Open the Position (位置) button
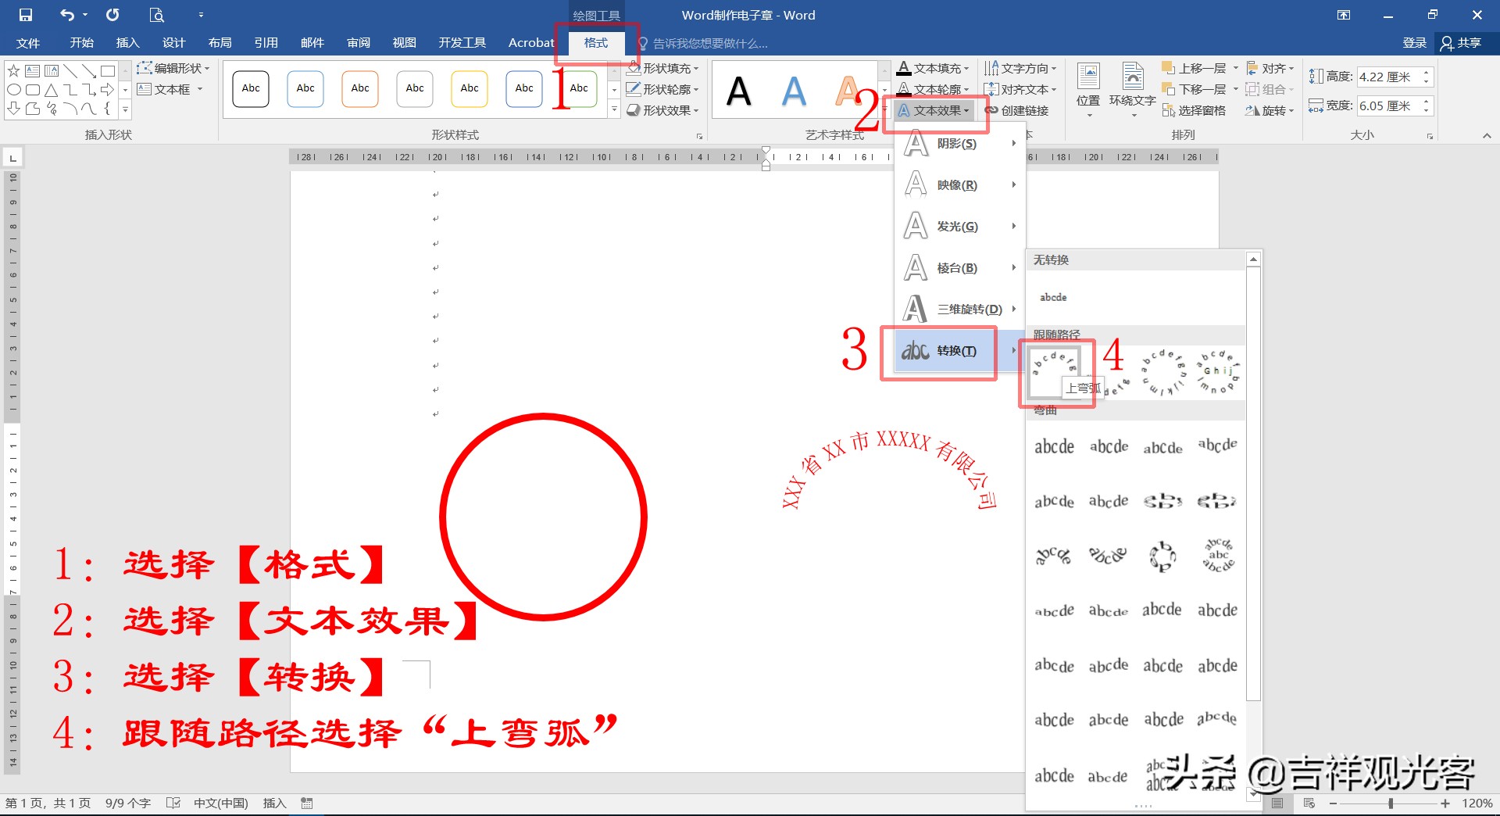 click(x=1088, y=90)
